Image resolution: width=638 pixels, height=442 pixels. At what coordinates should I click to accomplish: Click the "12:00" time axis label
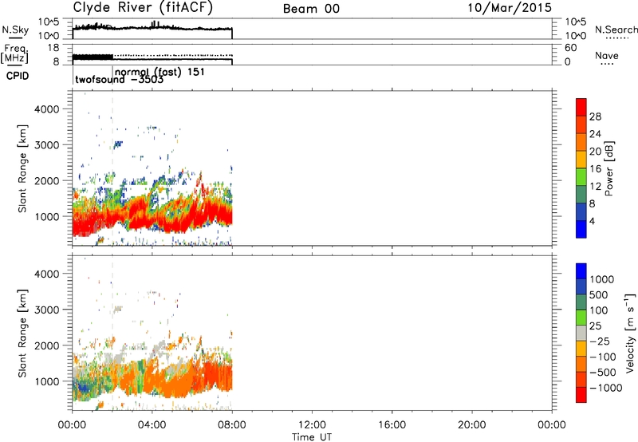coord(312,425)
